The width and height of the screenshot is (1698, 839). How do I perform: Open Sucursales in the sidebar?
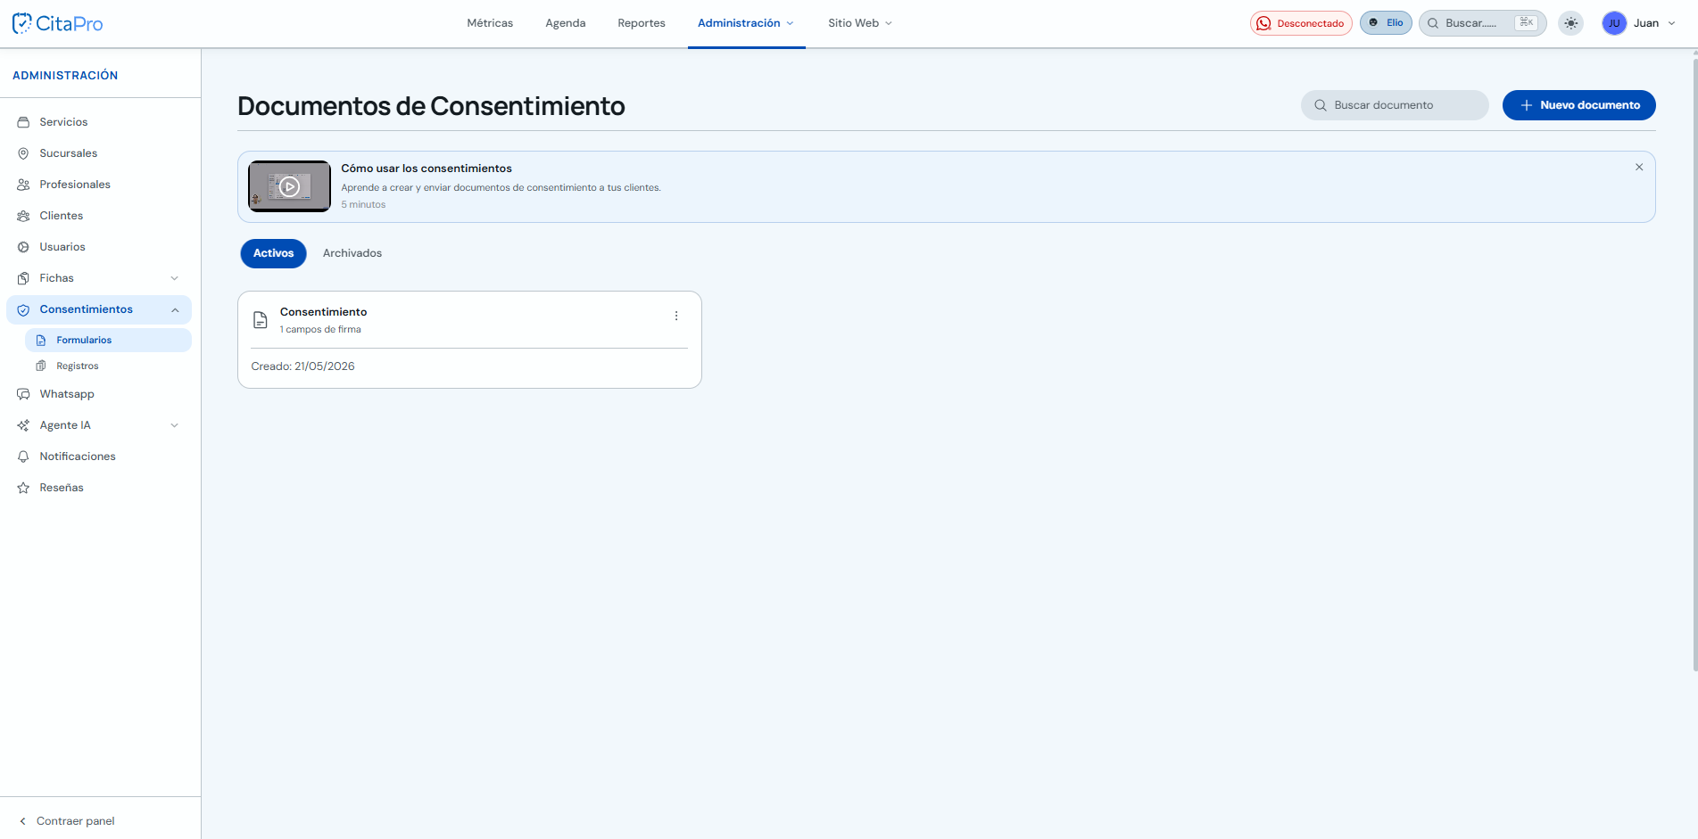99,153
